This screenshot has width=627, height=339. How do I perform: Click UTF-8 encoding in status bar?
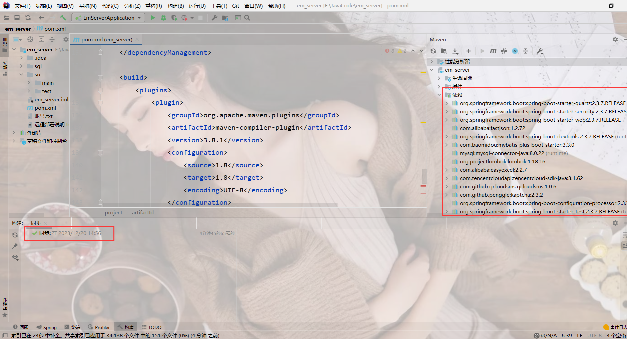click(x=595, y=335)
